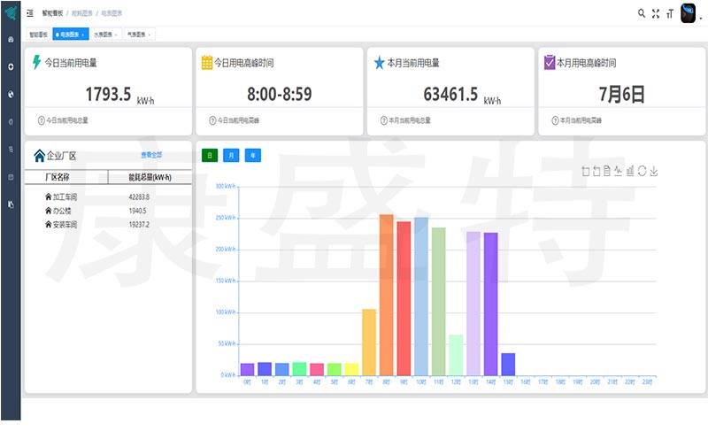
Task: Toggle the sidebar collapse hamburger icon
Action: pos(30,13)
